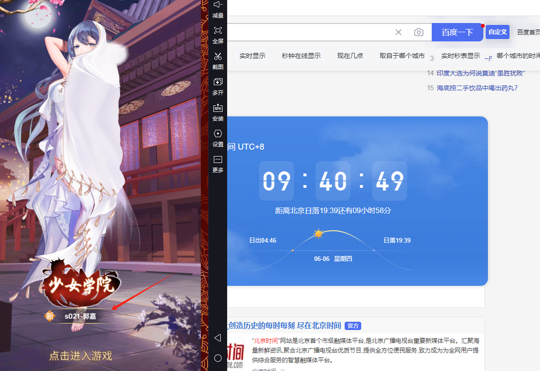Screen dimensions: 540x371
Task: Open hot news item 海底捞二手饮品
Action: pyautogui.click(x=477, y=88)
